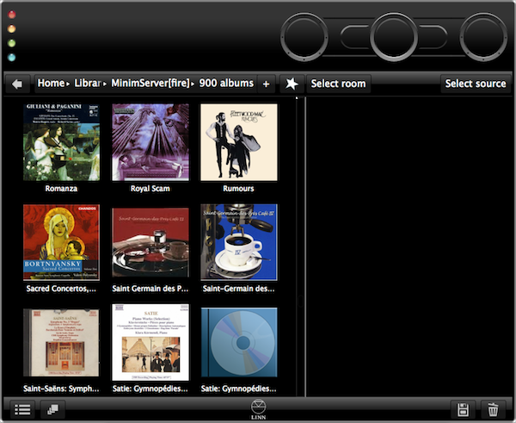516x423 pixels.
Task: Click the orange window button
Action: tap(12, 29)
